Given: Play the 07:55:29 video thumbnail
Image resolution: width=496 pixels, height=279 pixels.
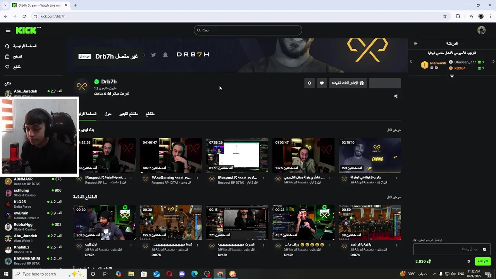Looking at the screenshot, I should pos(237,155).
